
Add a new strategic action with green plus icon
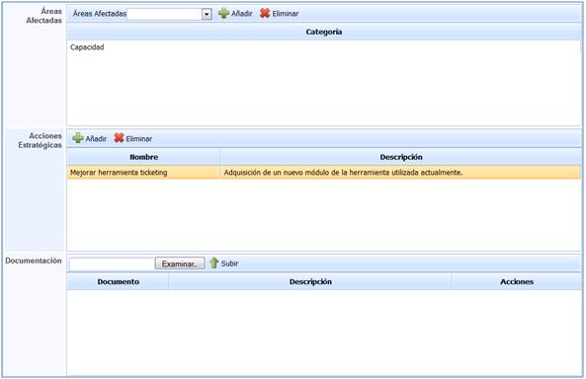[x=78, y=138]
